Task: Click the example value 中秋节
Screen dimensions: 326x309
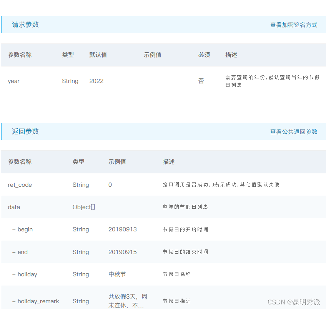Action: click(117, 274)
